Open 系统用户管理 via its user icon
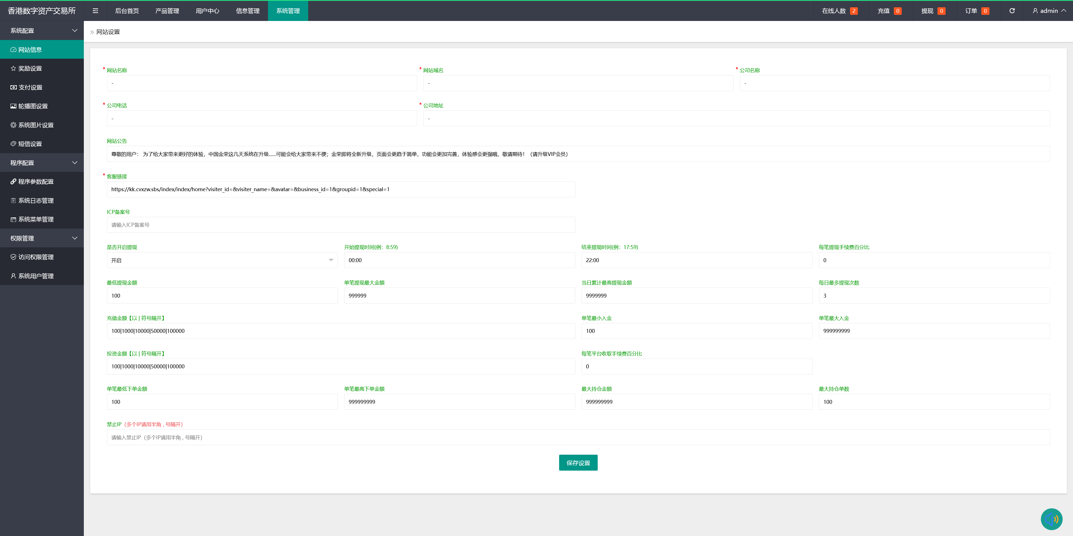Screen dimensions: 1073x536 13,276
